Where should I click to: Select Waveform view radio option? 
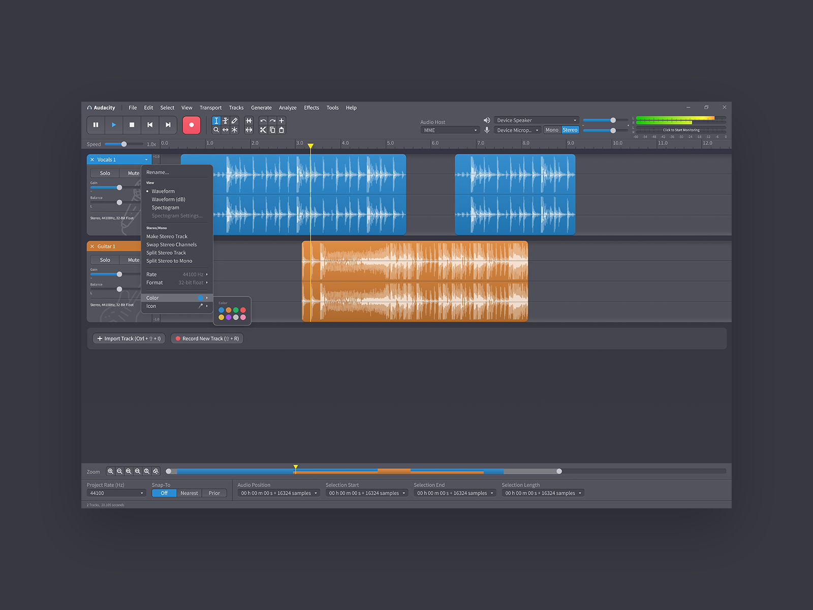(x=163, y=192)
